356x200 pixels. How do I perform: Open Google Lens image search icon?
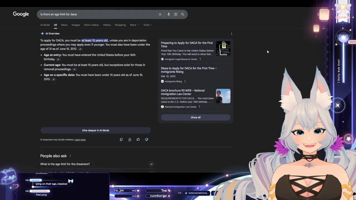click(175, 14)
